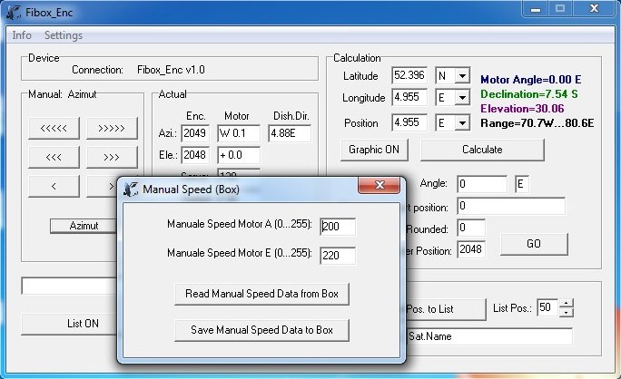Click Read Manual Speed Data from Box
The width and height of the screenshot is (621, 379).
pos(261,294)
